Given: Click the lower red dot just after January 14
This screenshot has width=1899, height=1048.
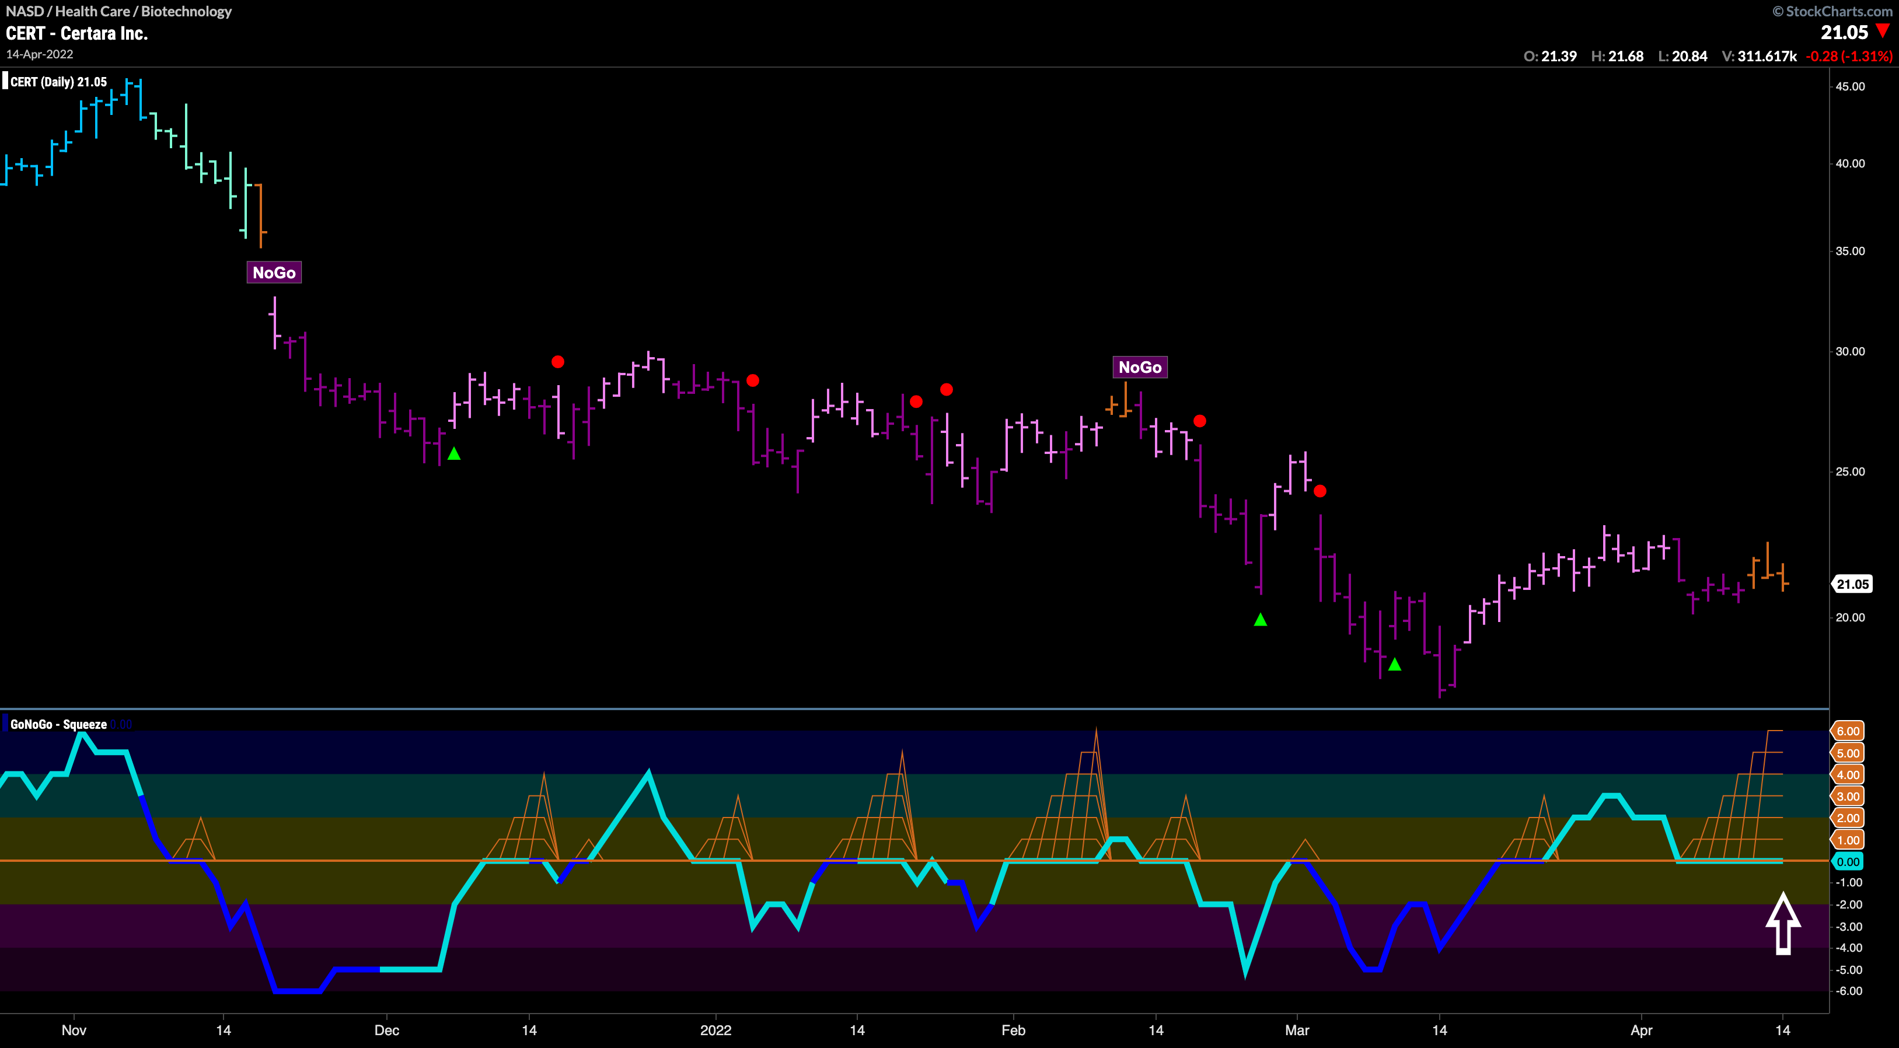Looking at the screenshot, I should coord(916,401).
